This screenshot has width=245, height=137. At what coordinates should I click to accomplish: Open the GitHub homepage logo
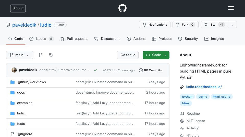(122, 8)
